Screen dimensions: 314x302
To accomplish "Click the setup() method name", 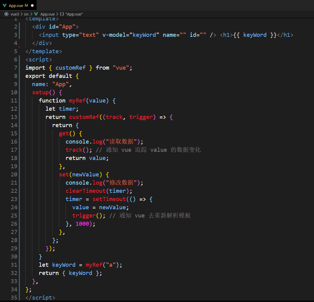I will (x=41, y=92).
